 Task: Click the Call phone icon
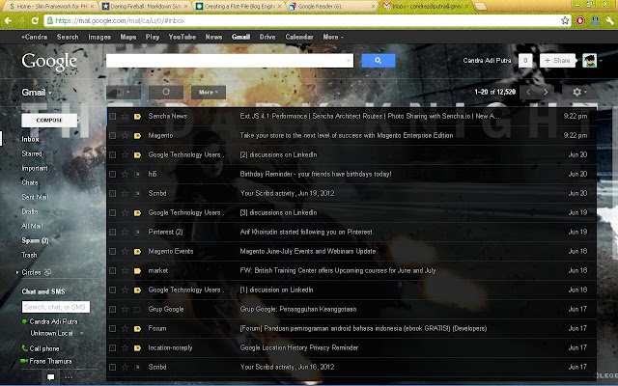pyautogui.click(x=24, y=348)
